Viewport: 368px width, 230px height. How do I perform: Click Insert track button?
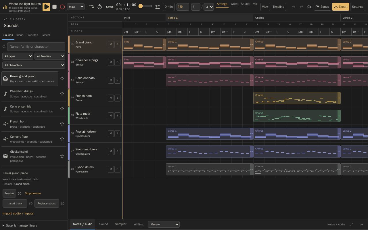(15, 204)
